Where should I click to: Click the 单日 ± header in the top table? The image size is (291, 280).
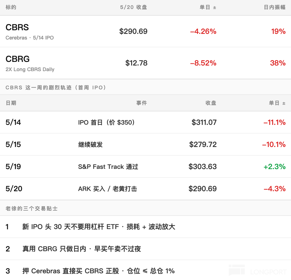pos(208,7)
